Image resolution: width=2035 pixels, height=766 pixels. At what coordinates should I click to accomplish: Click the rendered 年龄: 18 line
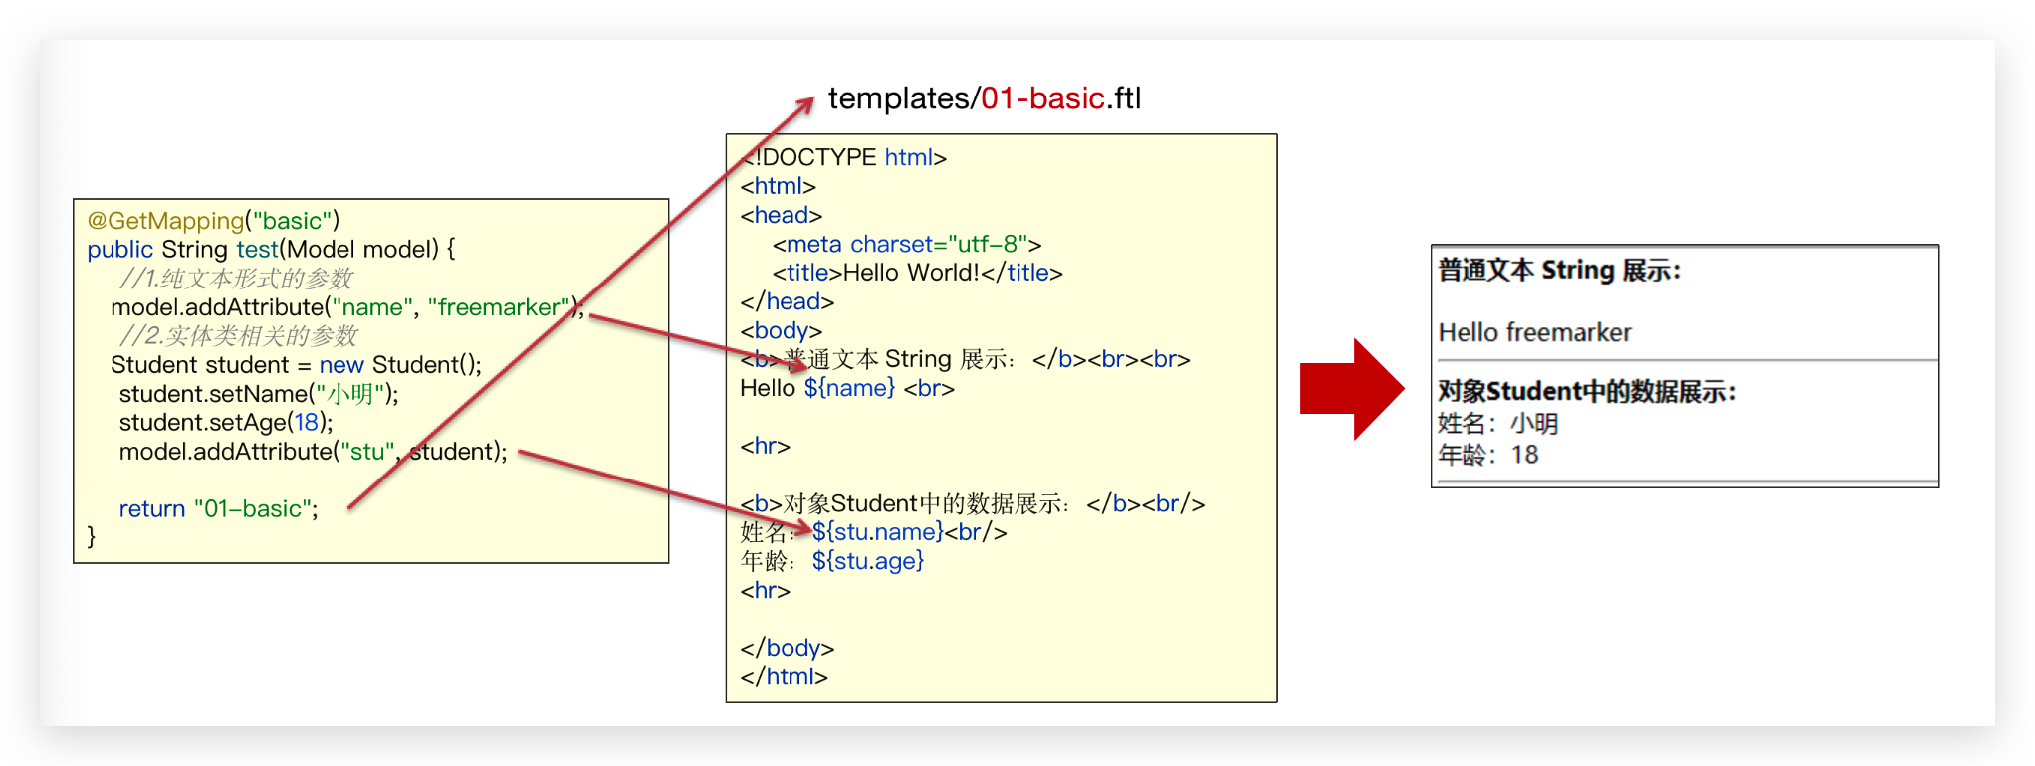click(x=1487, y=455)
